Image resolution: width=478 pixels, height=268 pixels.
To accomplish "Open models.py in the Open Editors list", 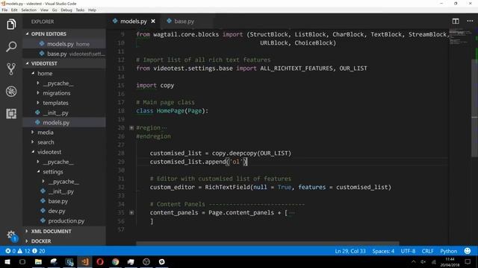I will point(64,44).
